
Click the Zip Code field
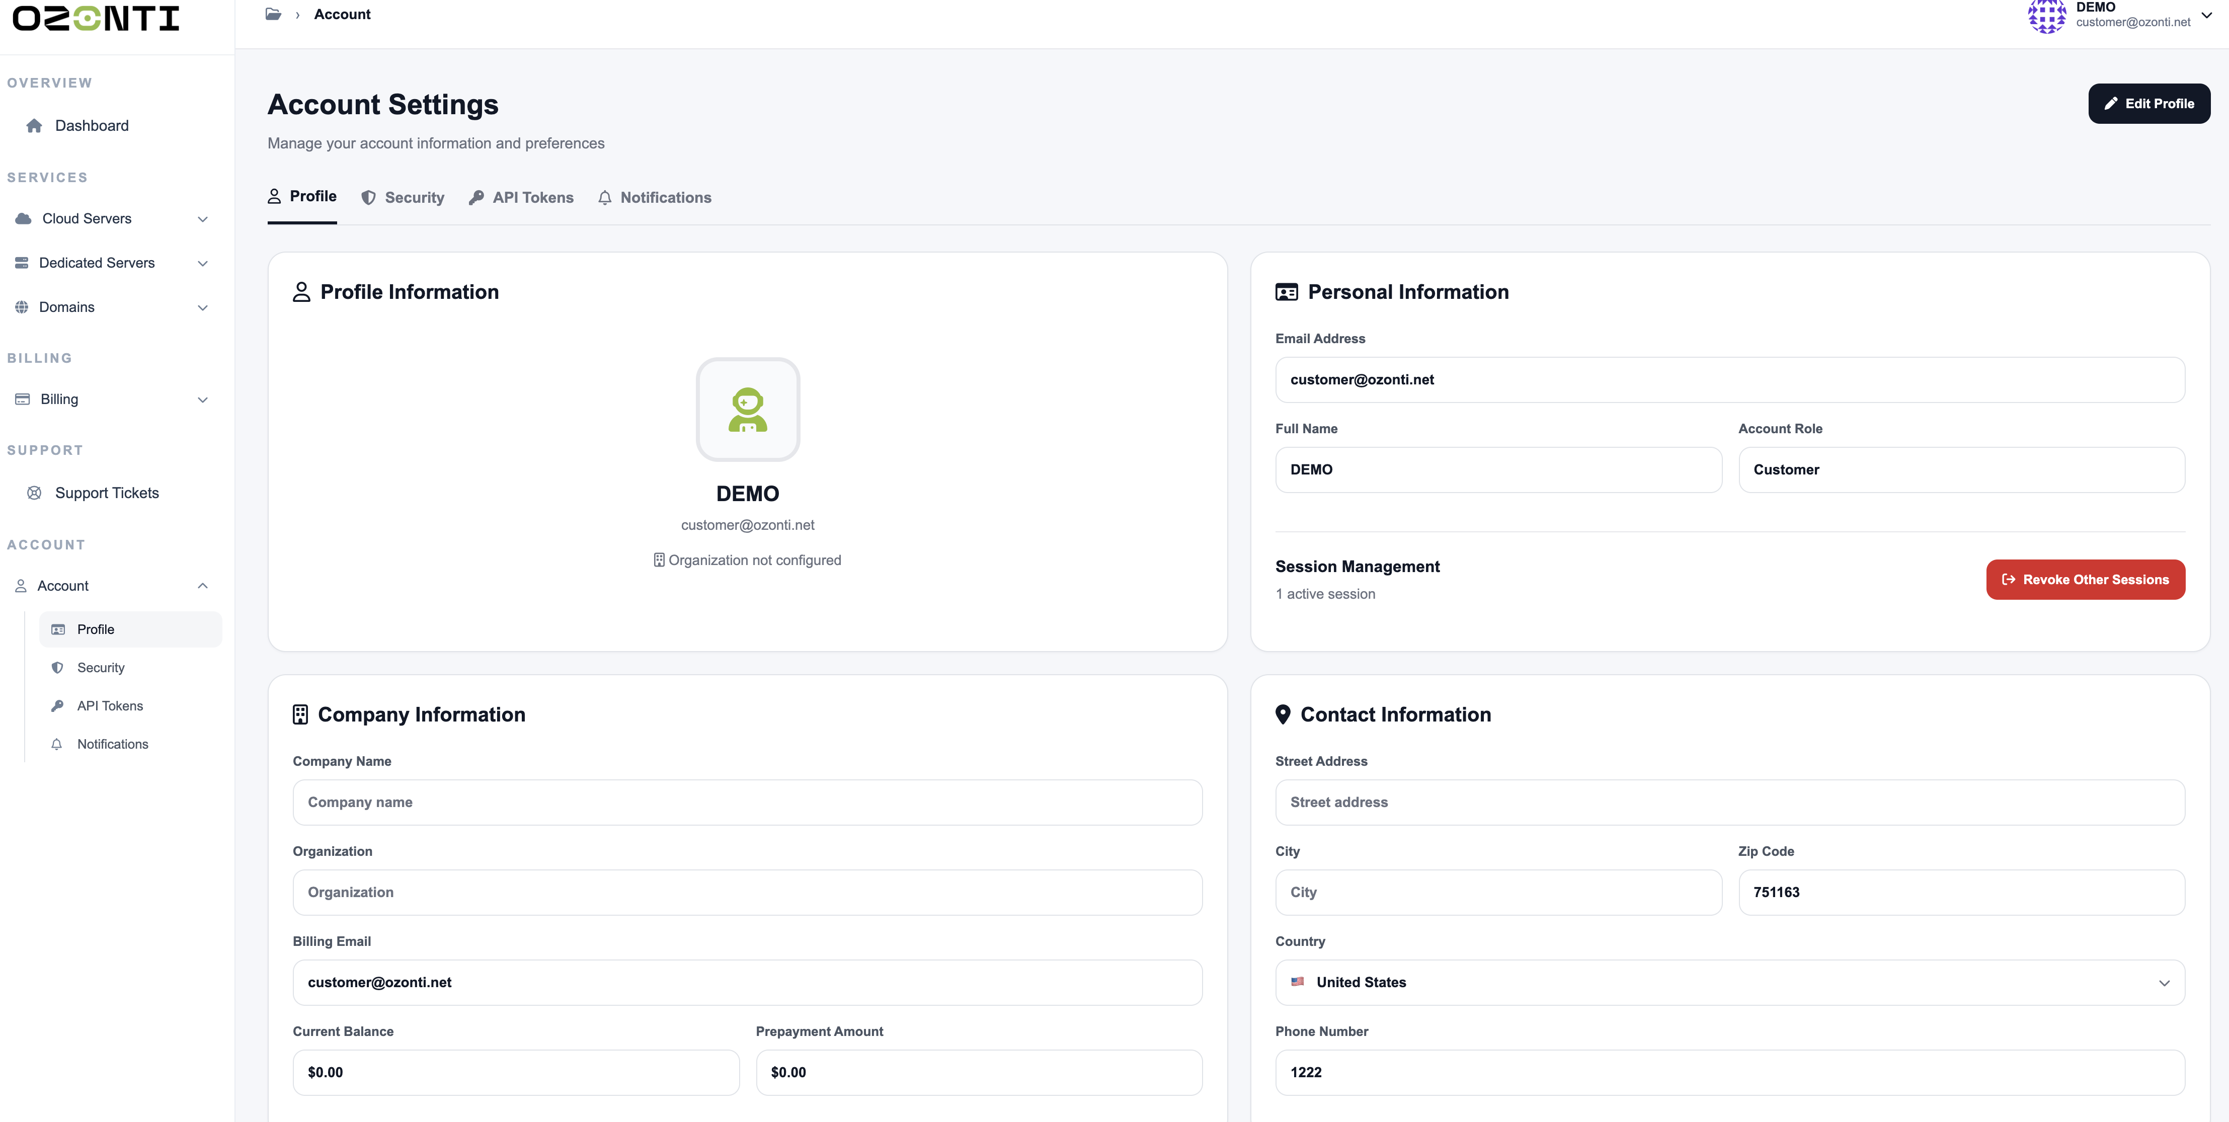click(1962, 893)
